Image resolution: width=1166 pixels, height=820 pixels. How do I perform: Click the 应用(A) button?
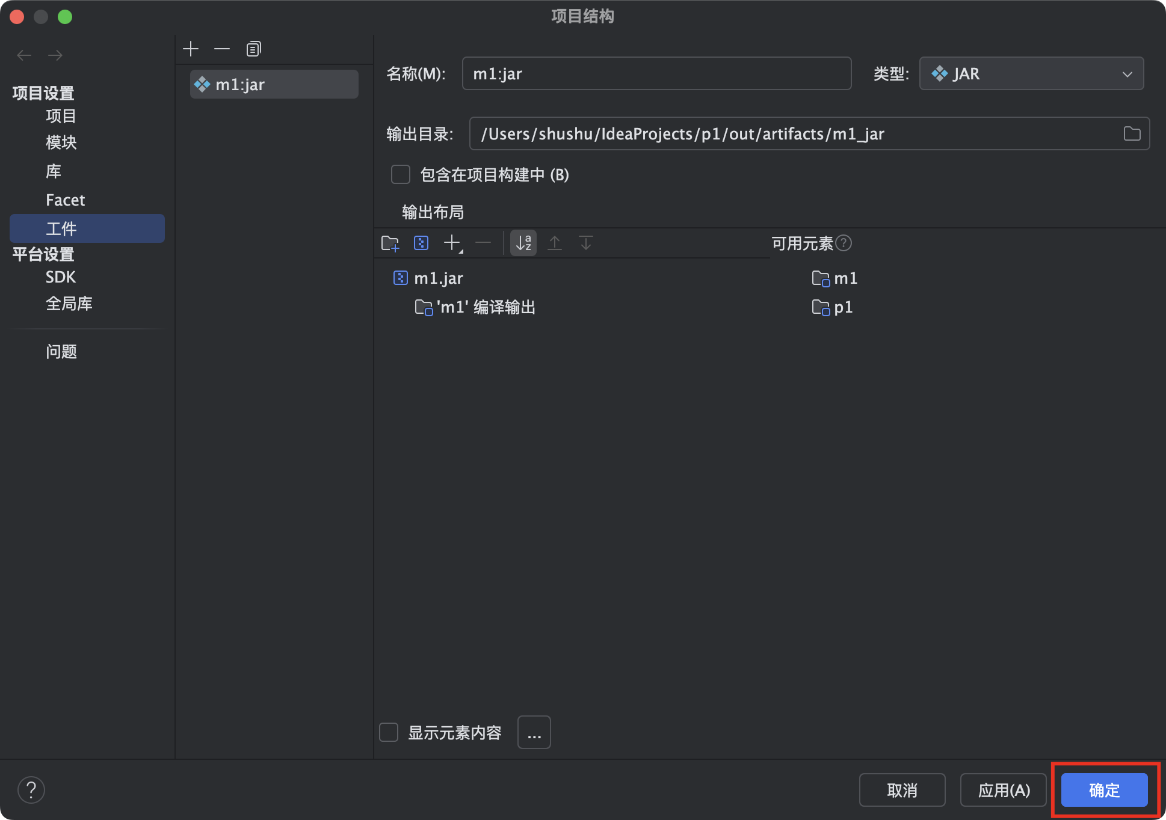coord(1004,790)
